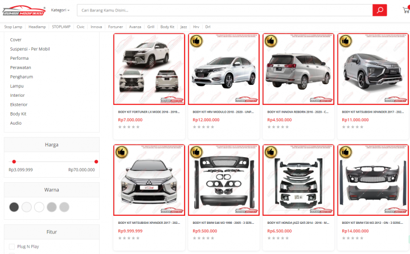The image size is (410, 254).
Task: Click thumbs-up badge on BMW E46 M3 card
Action: (196, 152)
